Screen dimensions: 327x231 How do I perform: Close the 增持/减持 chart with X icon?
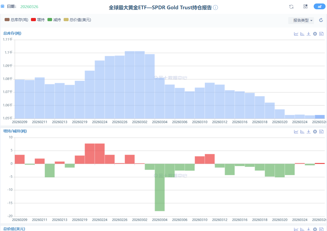(x=315, y=131)
